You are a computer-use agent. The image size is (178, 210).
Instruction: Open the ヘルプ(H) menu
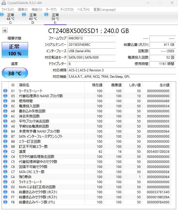tap(84, 10)
